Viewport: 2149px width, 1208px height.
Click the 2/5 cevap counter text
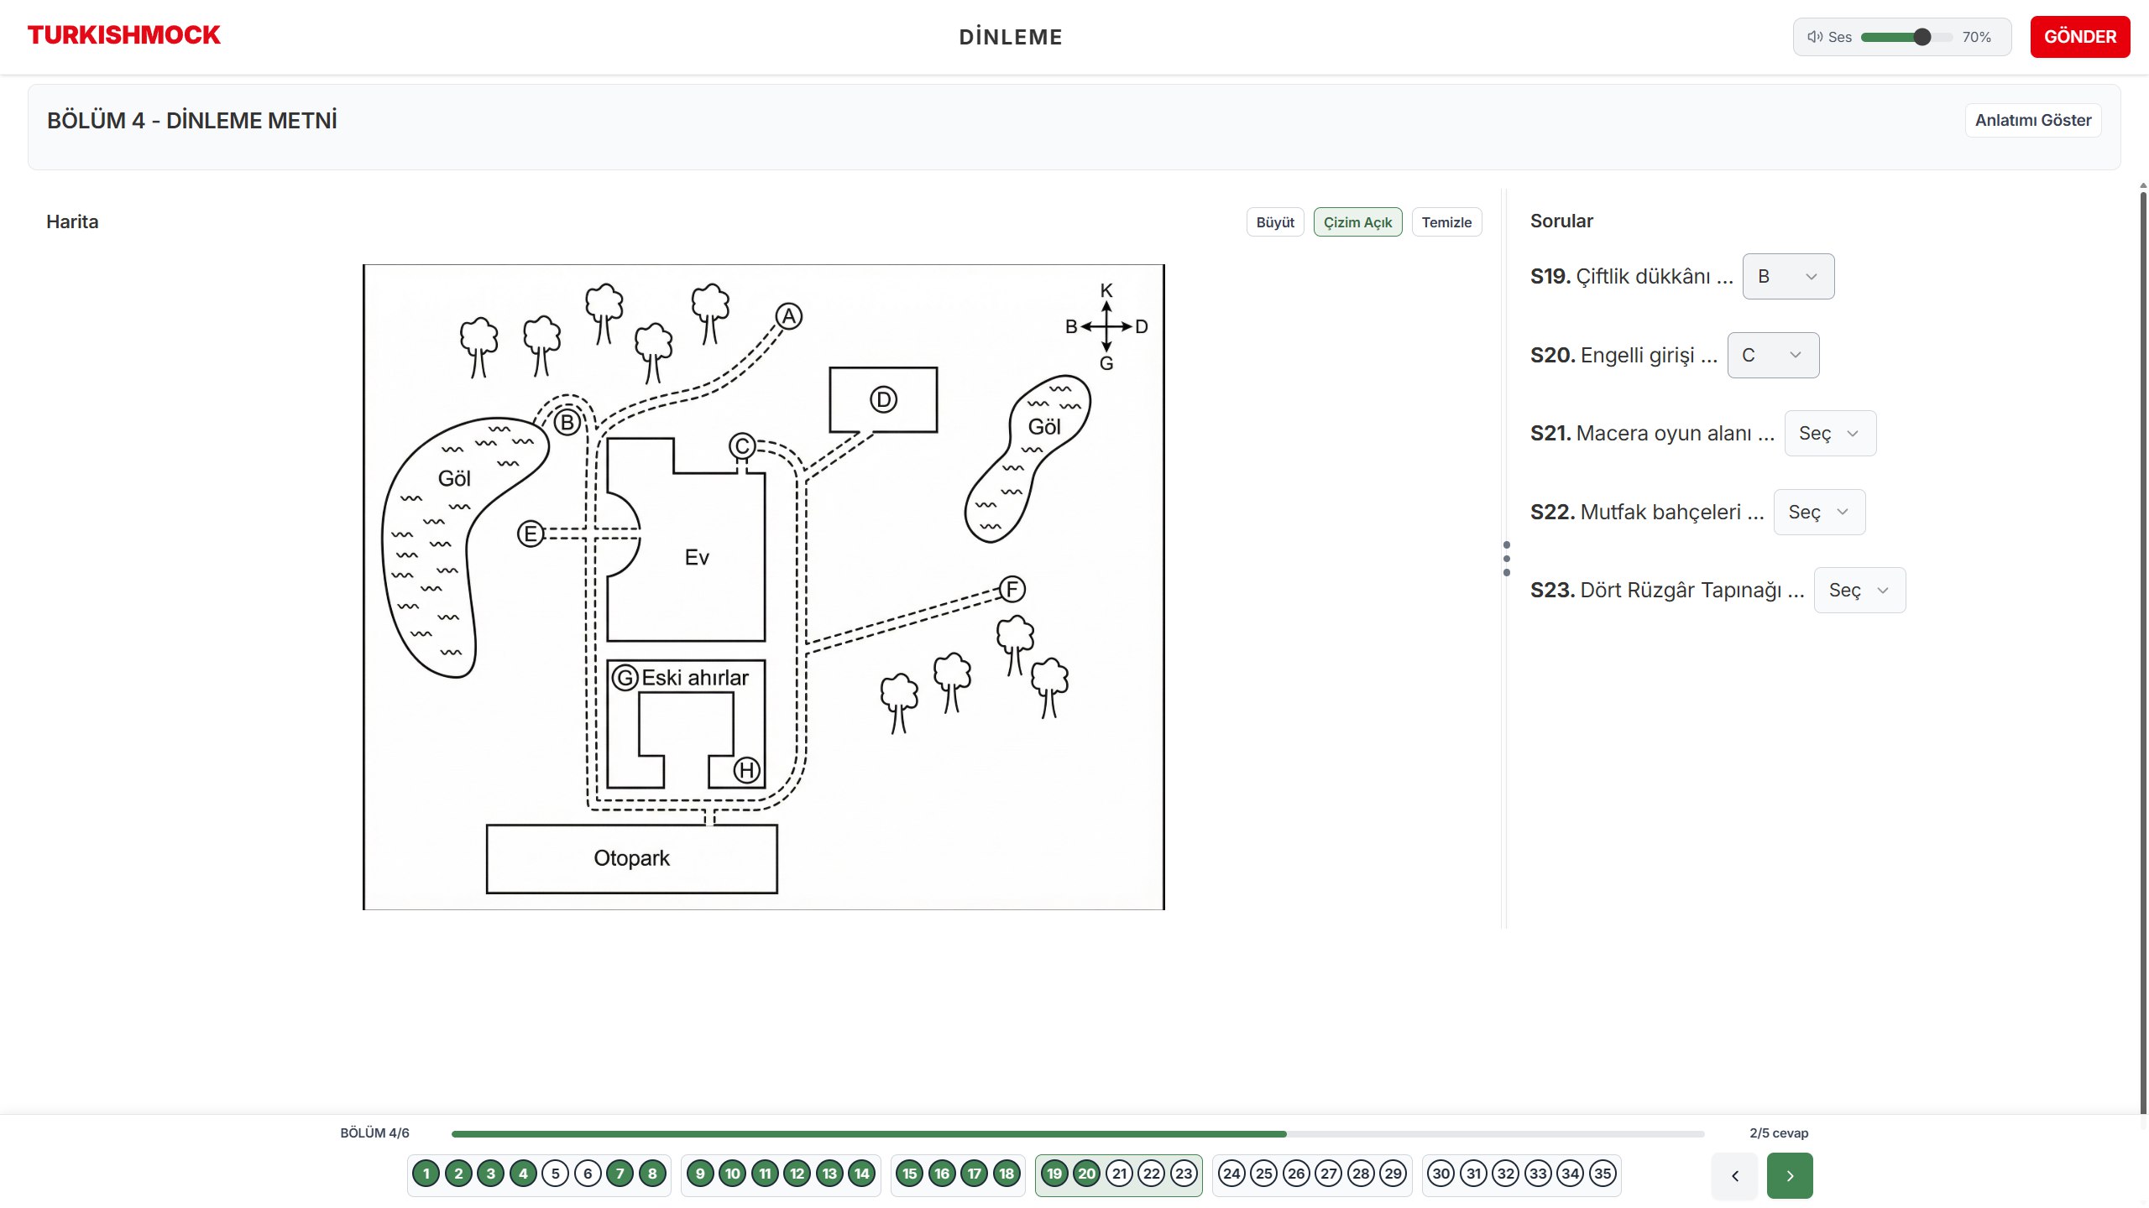coord(1779,1133)
